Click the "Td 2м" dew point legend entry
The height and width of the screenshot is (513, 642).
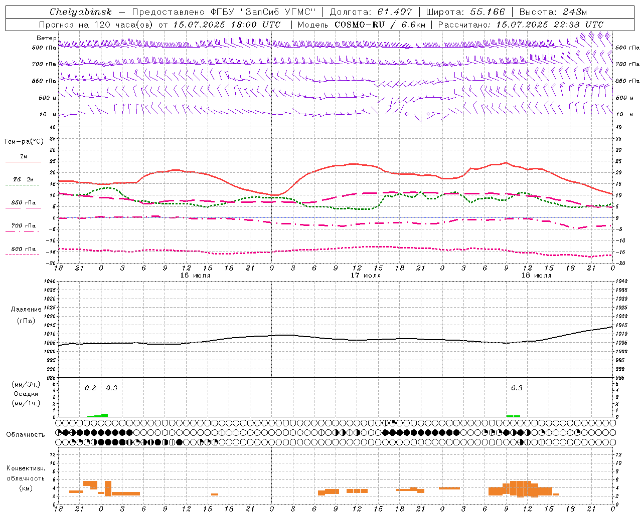(x=24, y=179)
